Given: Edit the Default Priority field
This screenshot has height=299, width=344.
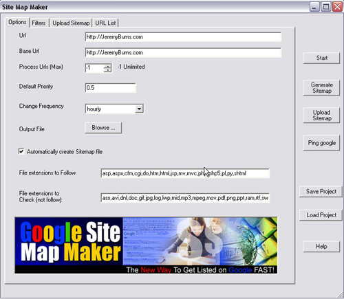Looking at the screenshot, I should tap(110, 88).
